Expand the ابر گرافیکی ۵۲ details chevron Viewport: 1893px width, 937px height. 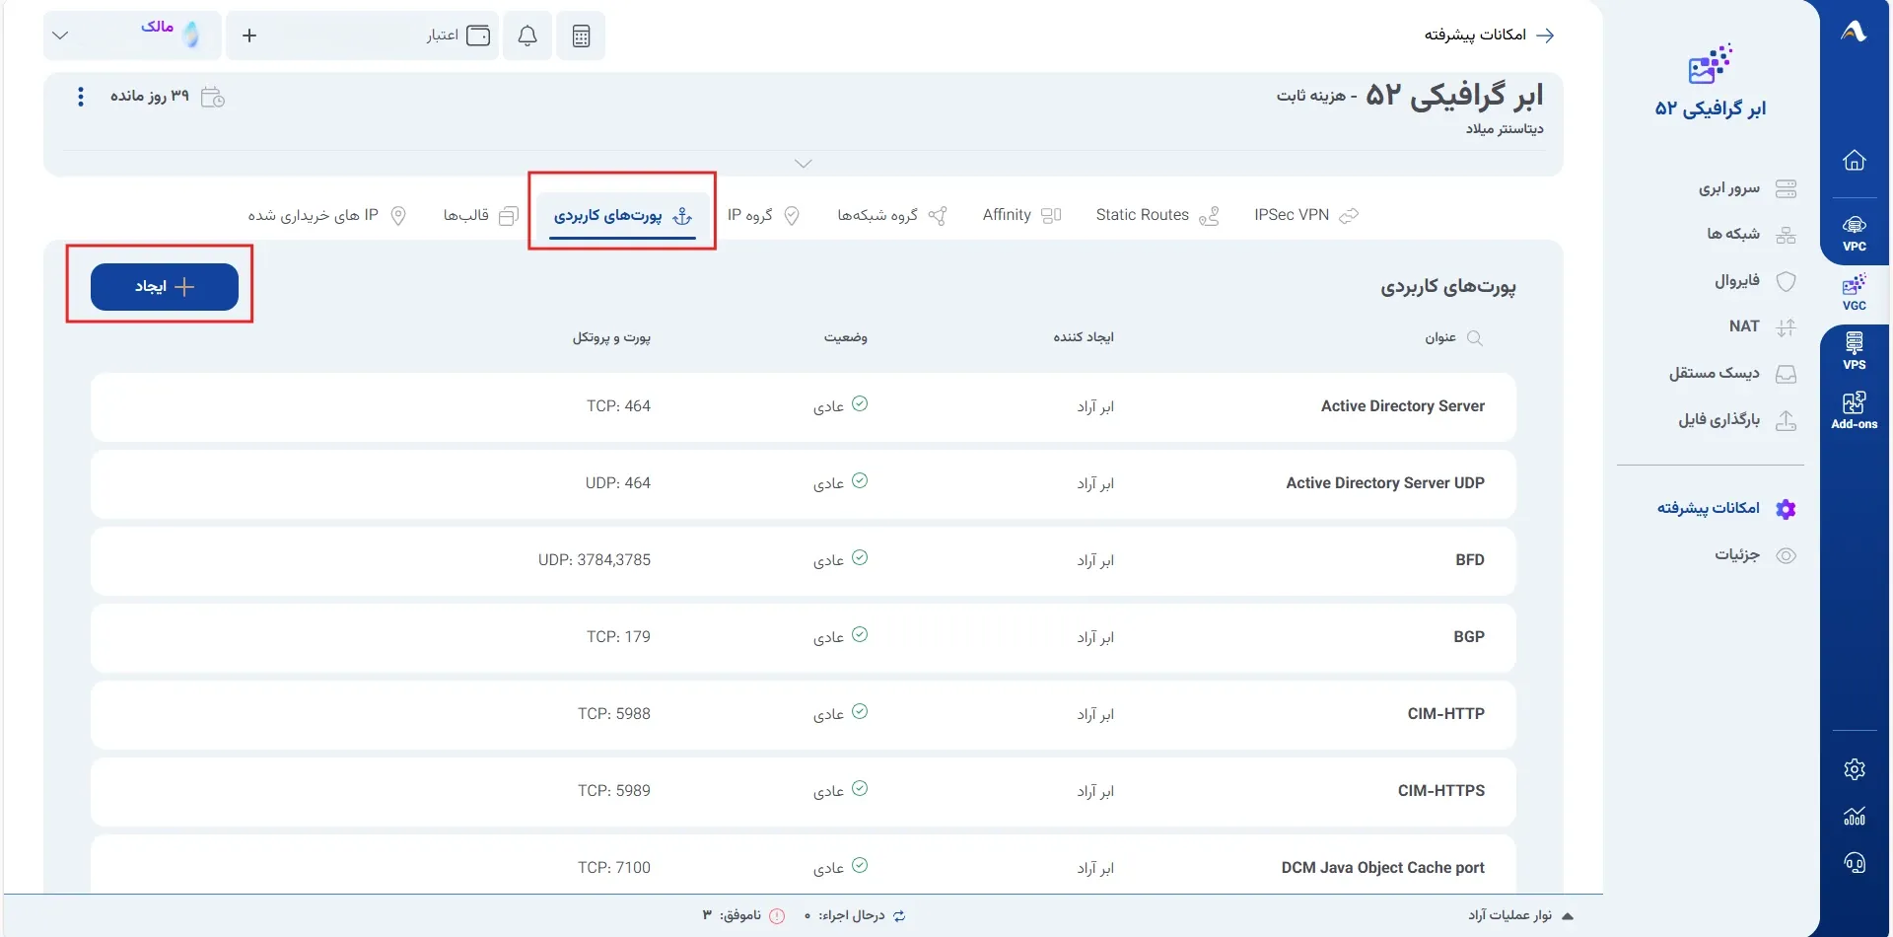(x=804, y=164)
